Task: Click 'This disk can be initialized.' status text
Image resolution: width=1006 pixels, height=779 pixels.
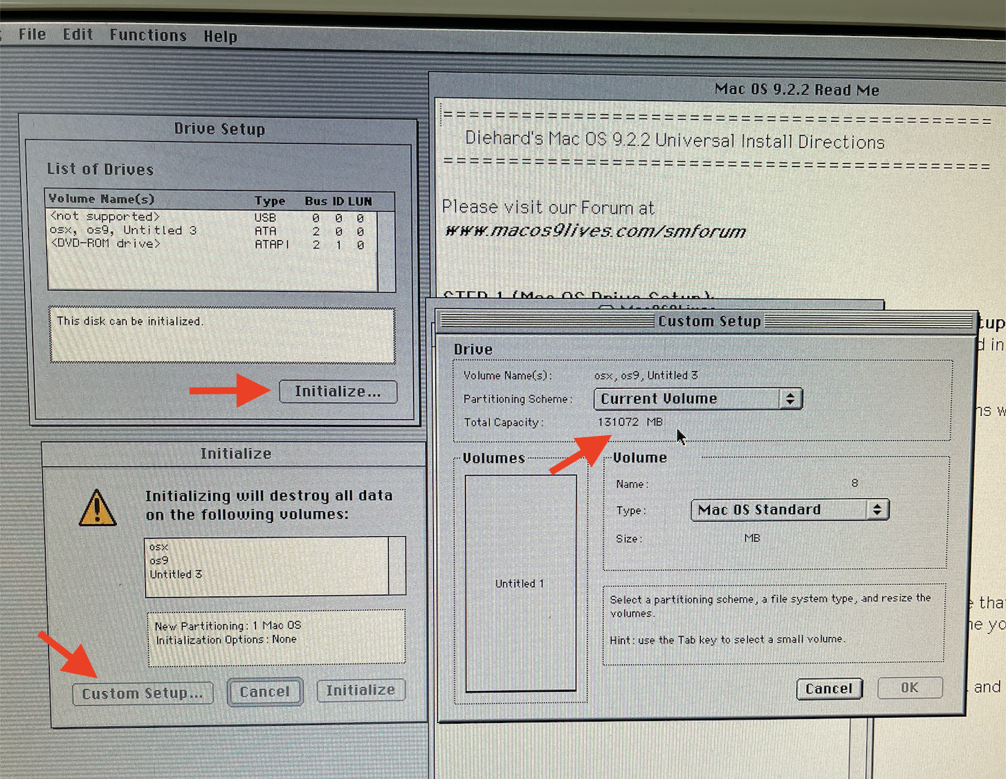Action: (x=129, y=321)
